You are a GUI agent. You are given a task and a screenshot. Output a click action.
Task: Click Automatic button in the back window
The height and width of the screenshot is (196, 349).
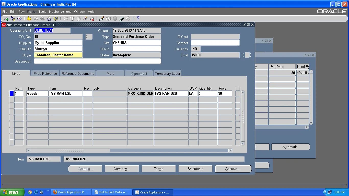(x=290, y=147)
